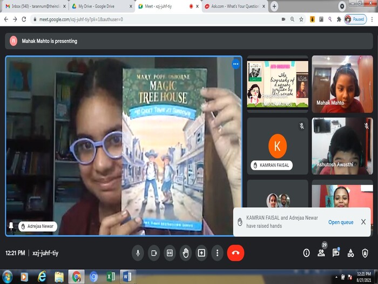
Task: Open a new browser tab plus button
Action: [274, 6]
